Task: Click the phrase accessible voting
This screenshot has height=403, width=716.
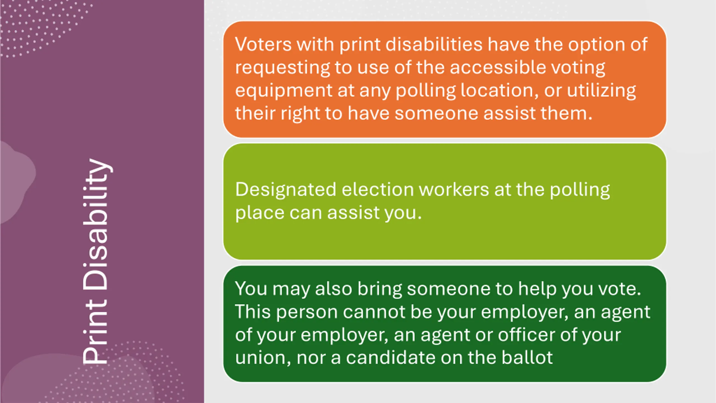Action: click(x=527, y=68)
